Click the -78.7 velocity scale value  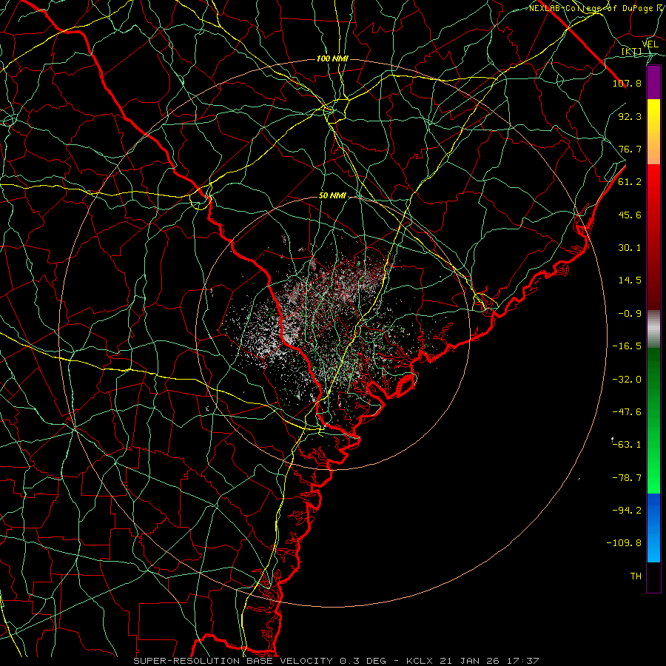click(x=627, y=478)
